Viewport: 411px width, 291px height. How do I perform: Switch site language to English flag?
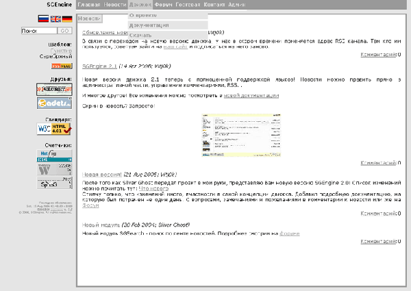(x=55, y=19)
